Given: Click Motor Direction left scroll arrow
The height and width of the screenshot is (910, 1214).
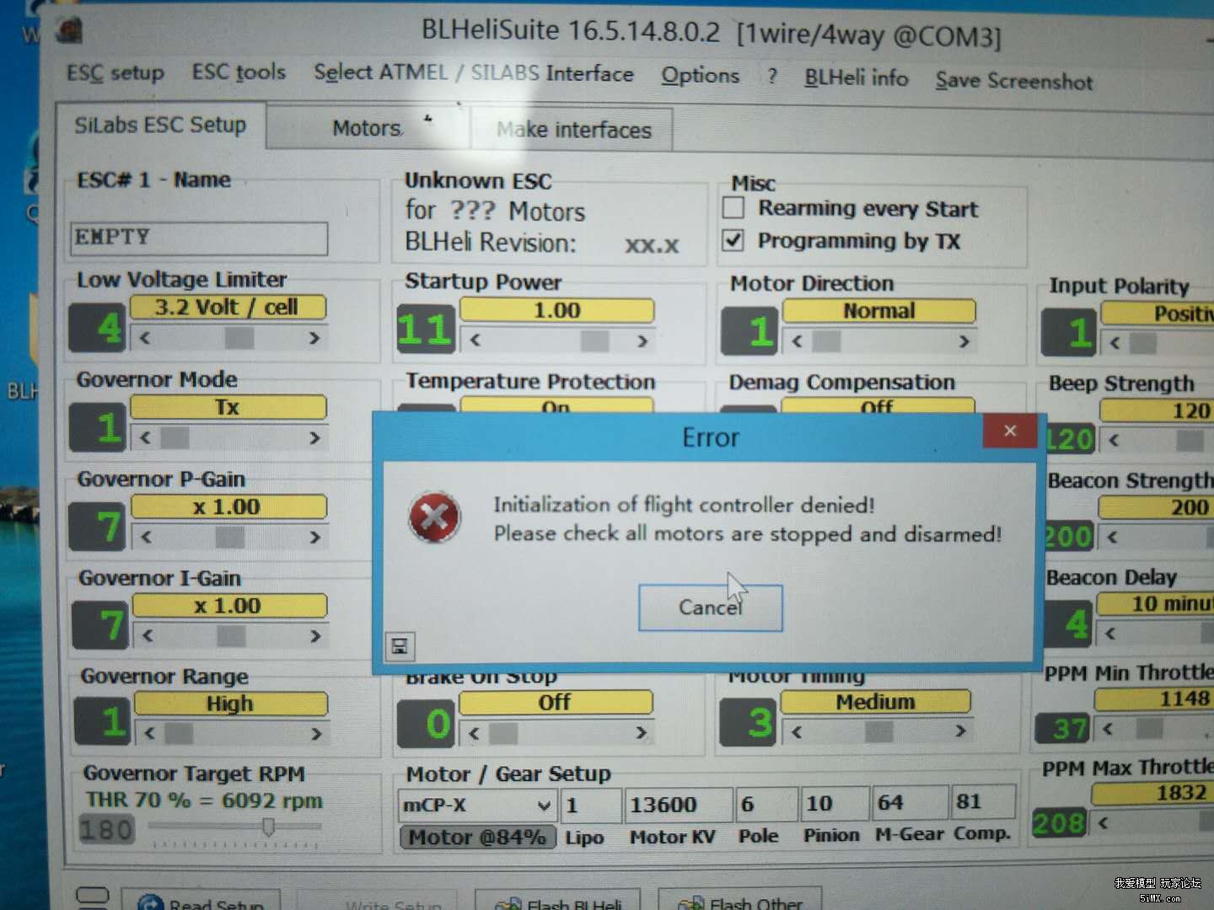Looking at the screenshot, I should (x=797, y=341).
